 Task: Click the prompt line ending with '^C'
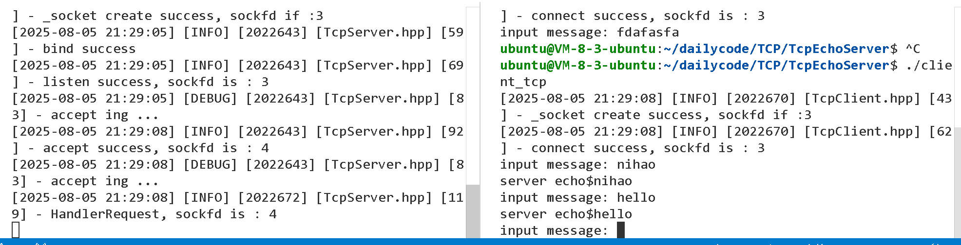(710, 49)
